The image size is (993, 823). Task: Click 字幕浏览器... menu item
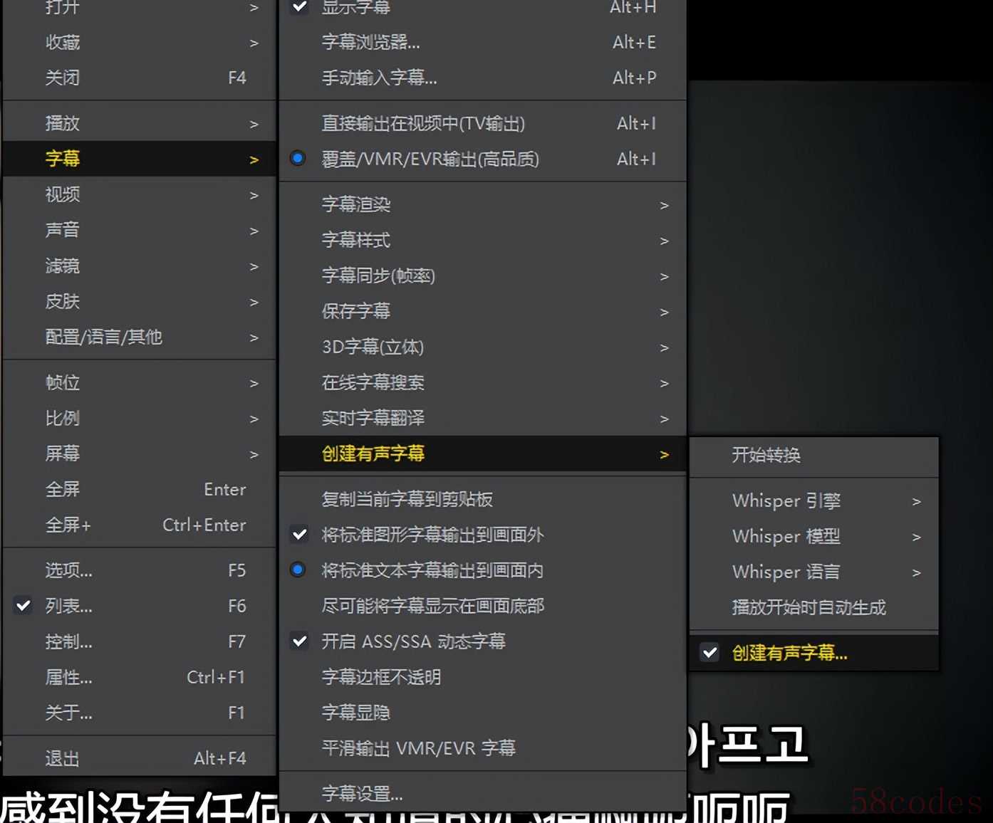(370, 43)
